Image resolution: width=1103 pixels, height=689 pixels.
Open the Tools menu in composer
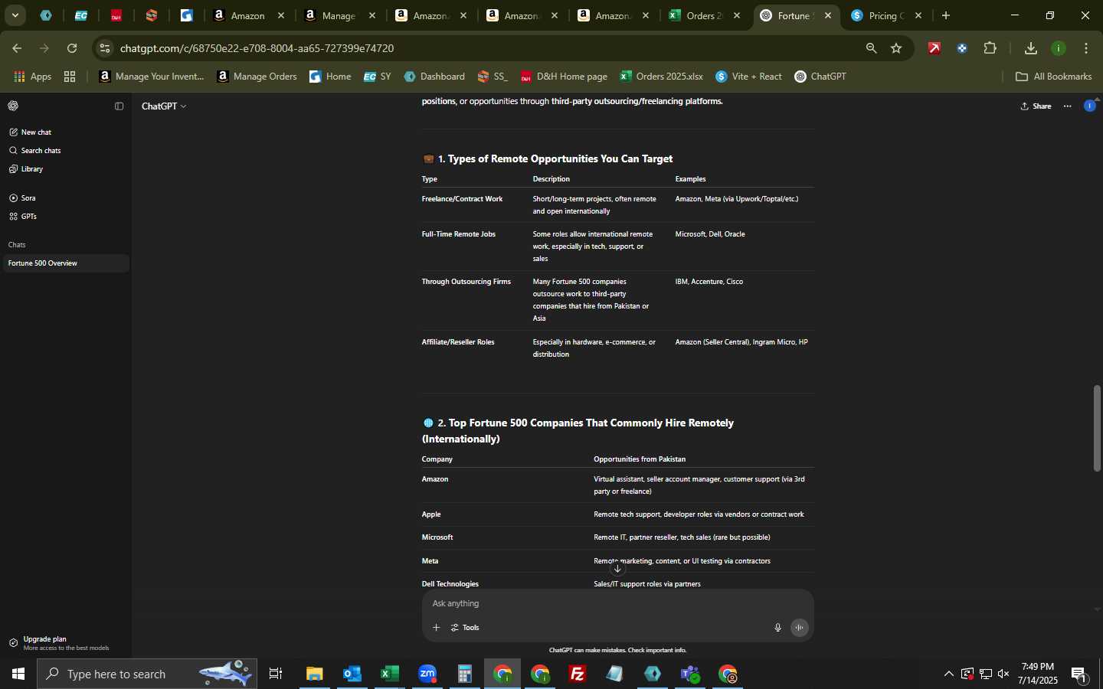(x=465, y=628)
